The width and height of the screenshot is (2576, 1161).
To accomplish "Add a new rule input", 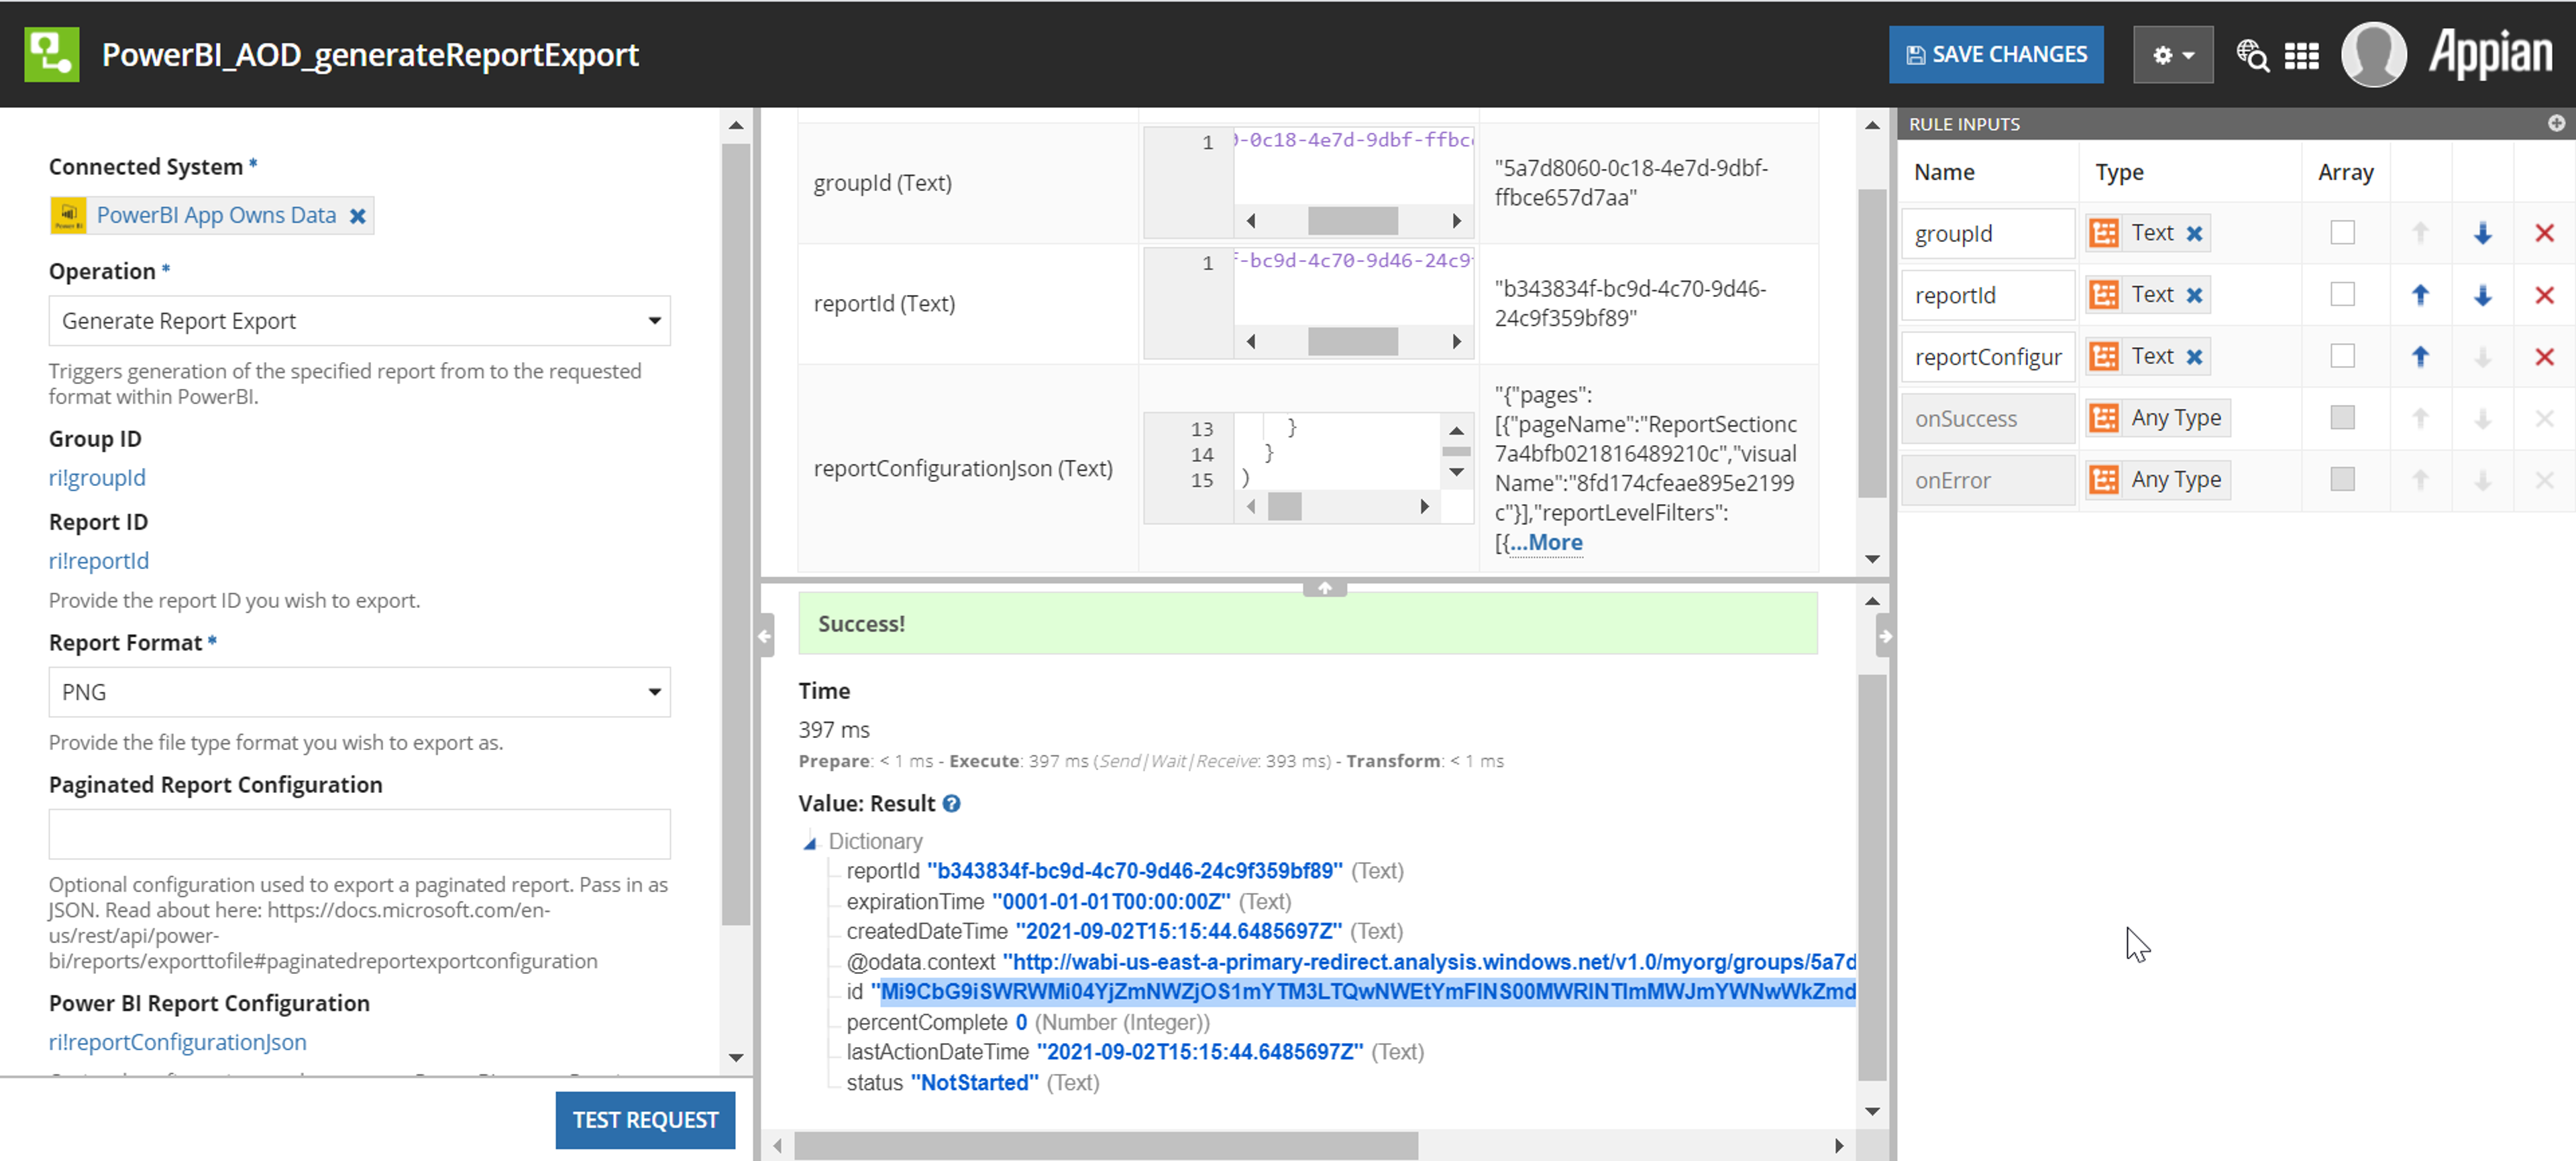I will click(2556, 123).
